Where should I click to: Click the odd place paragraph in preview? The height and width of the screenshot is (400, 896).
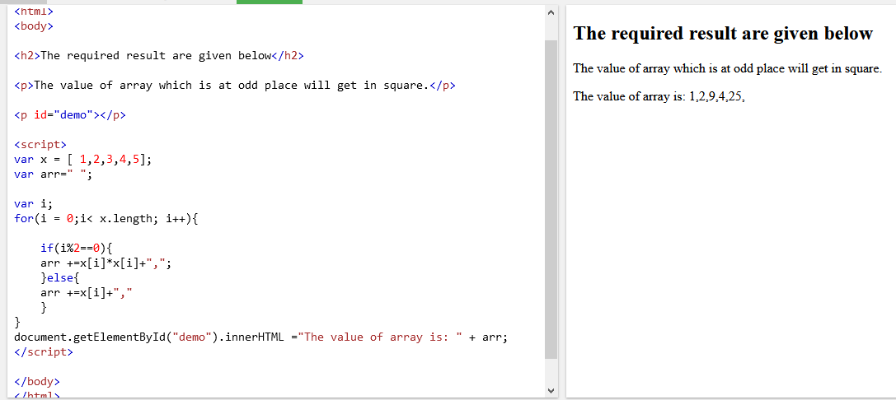tap(727, 68)
